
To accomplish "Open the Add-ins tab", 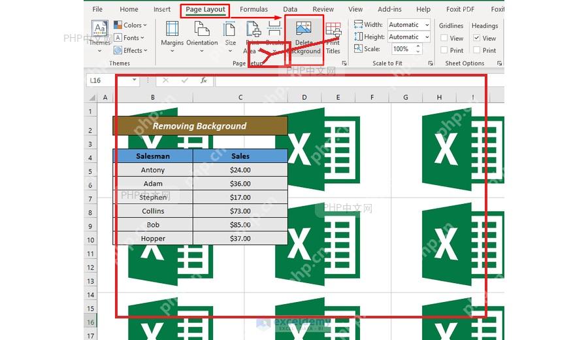I will (389, 9).
